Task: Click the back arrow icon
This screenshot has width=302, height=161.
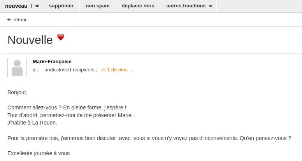Action: coord(9,20)
